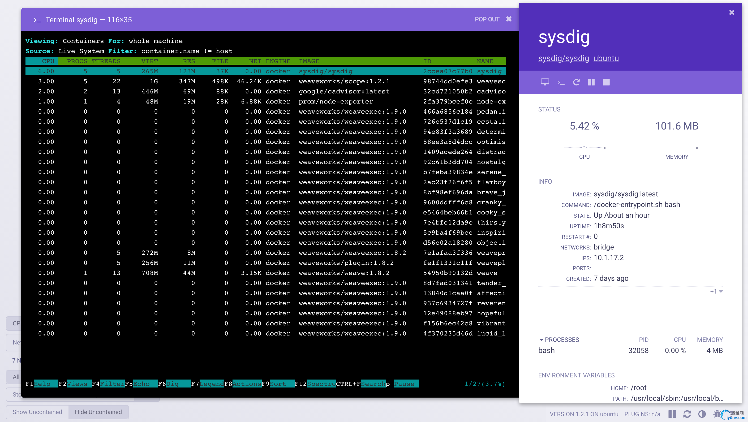Pop out the terminal window
Viewport: 748px width, 422px height.
(x=487, y=19)
